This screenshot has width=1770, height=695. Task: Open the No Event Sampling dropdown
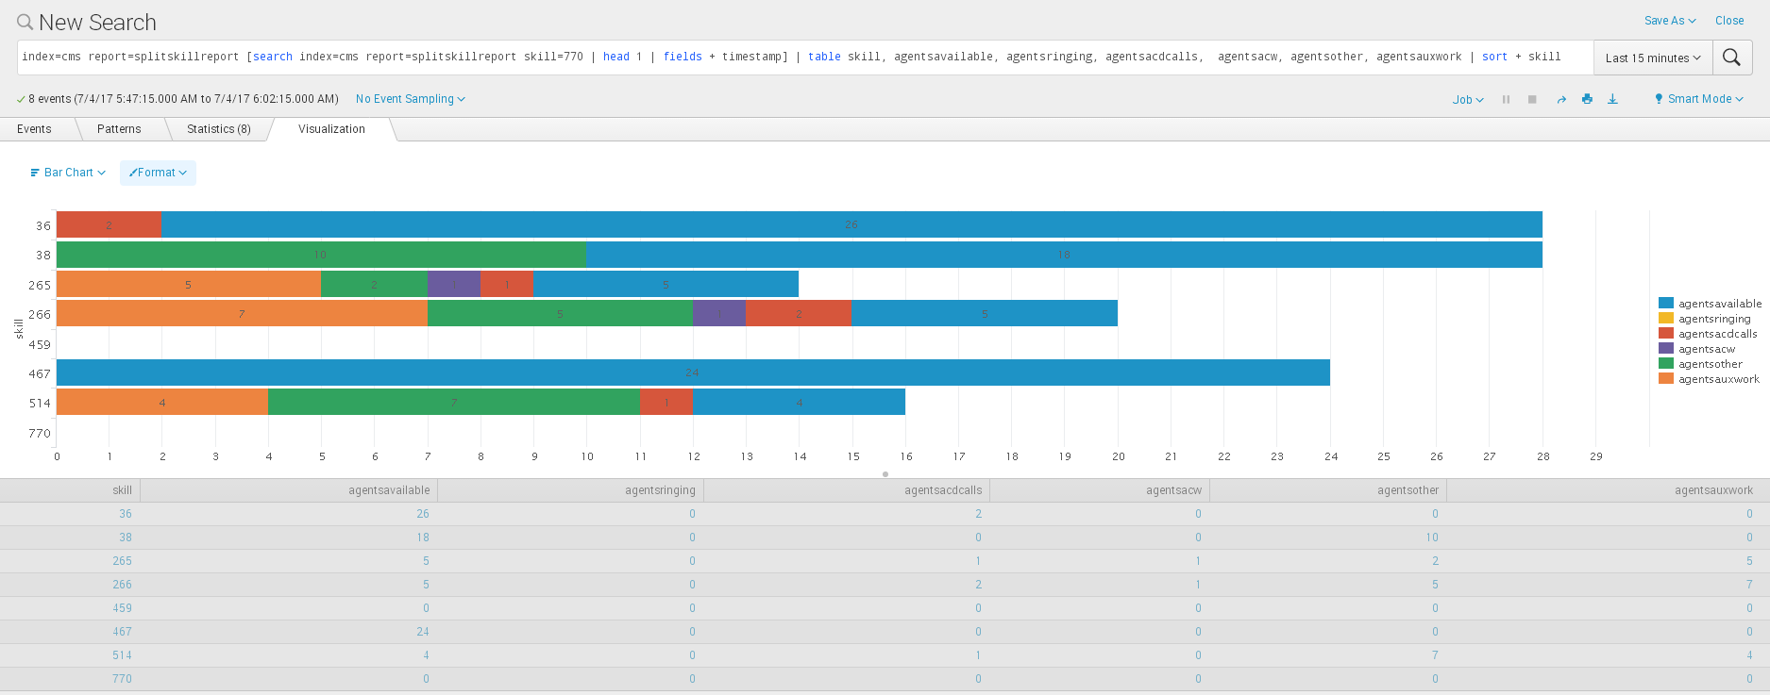[410, 99]
